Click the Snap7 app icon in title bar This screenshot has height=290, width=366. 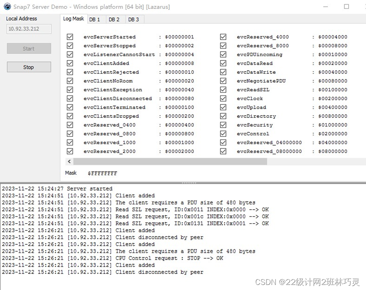click(x=8, y=6)
